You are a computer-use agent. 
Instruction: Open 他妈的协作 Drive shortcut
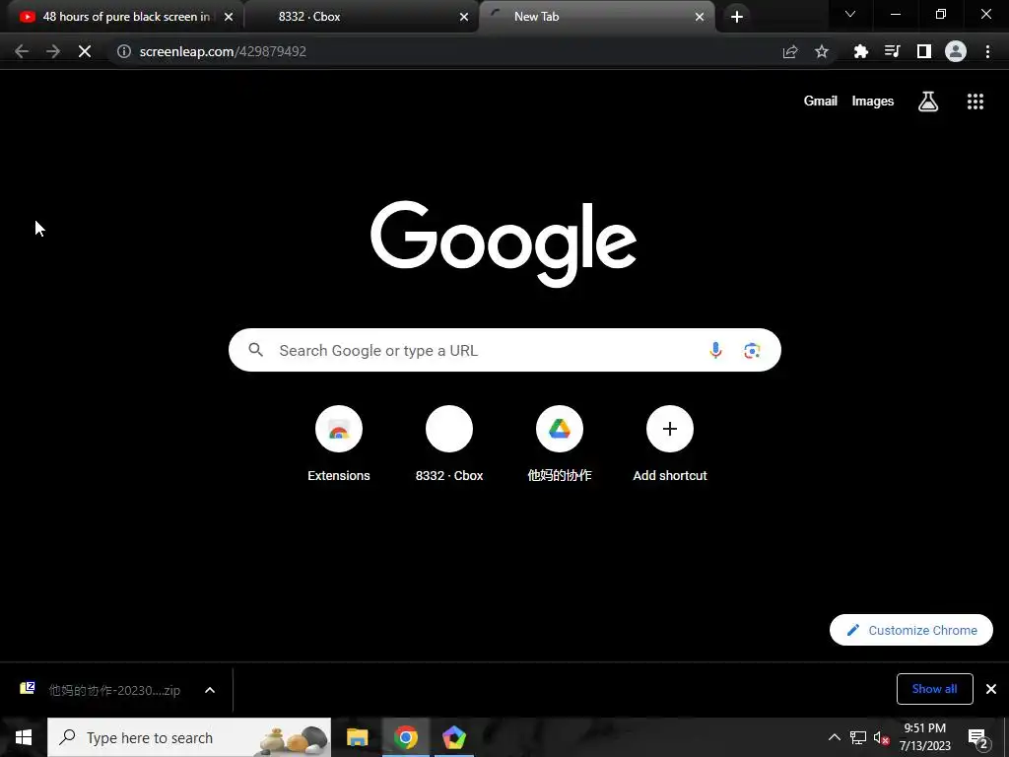560,445
